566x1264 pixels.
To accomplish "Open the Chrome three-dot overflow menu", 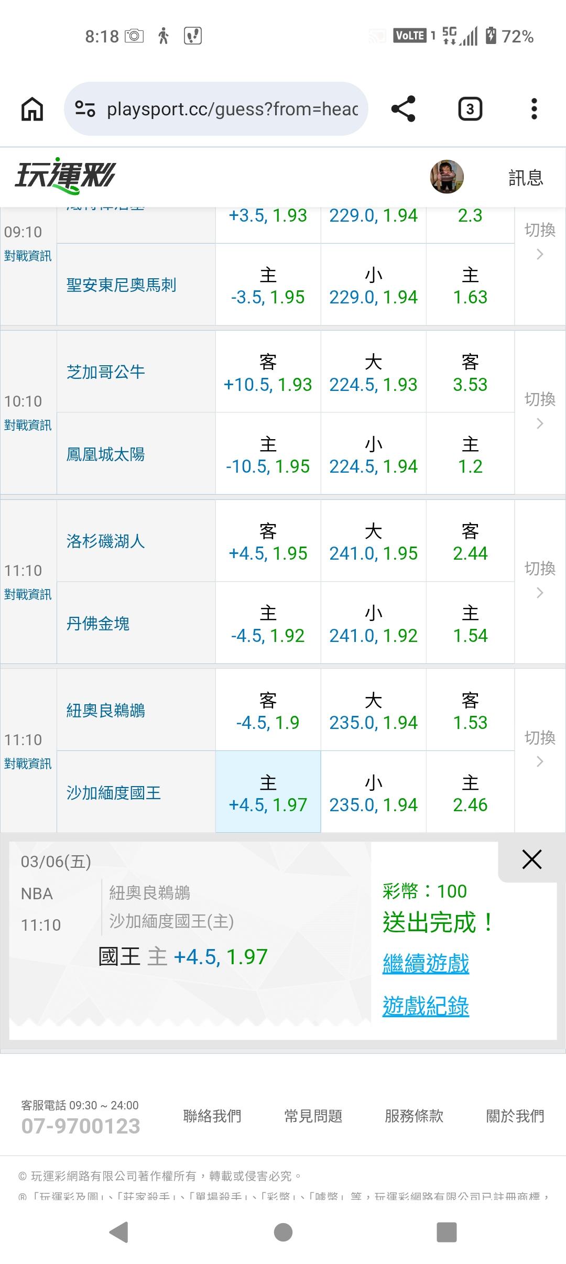I will [x=534, y=109].
